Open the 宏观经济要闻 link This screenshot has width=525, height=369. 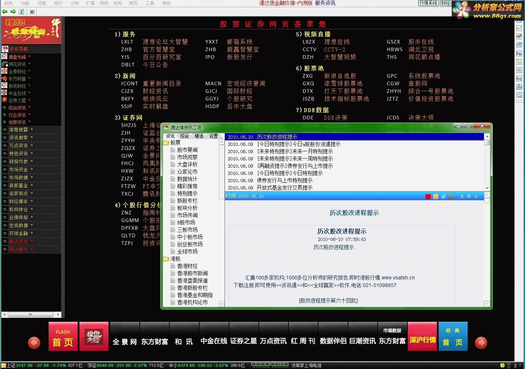[246, 83]
